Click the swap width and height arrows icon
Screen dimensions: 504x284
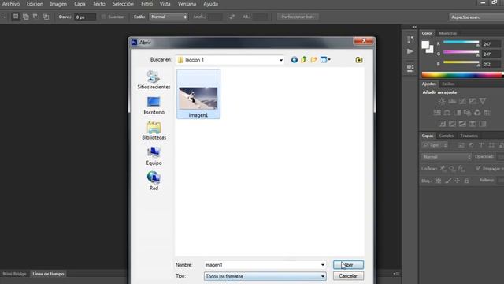pos(232,17)
